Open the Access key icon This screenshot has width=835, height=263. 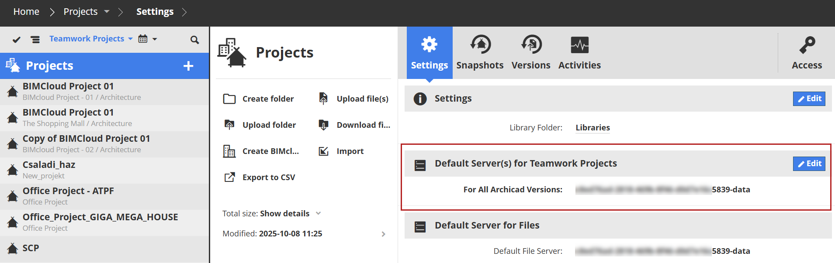(x=807, y=45)
